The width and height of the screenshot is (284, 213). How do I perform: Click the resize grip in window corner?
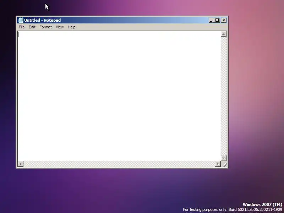pyautogui.click(x=224, y=164)
